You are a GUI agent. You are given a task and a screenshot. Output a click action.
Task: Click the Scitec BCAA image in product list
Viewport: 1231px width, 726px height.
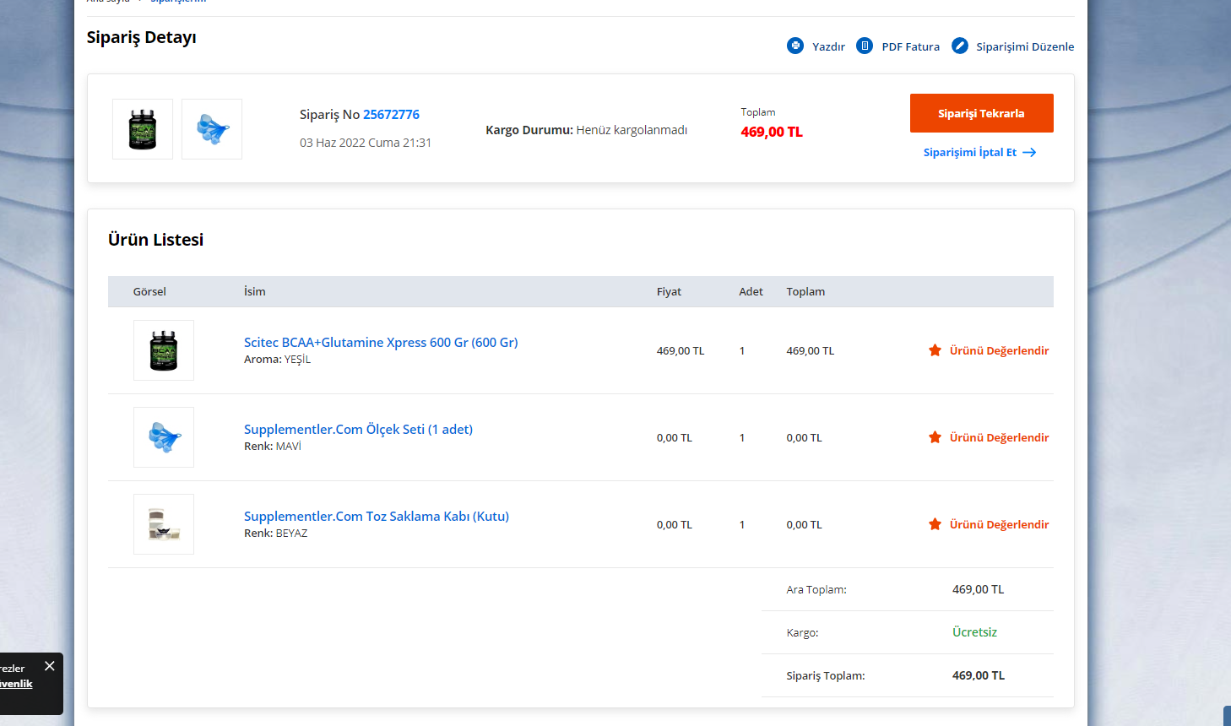pos(164,350)
